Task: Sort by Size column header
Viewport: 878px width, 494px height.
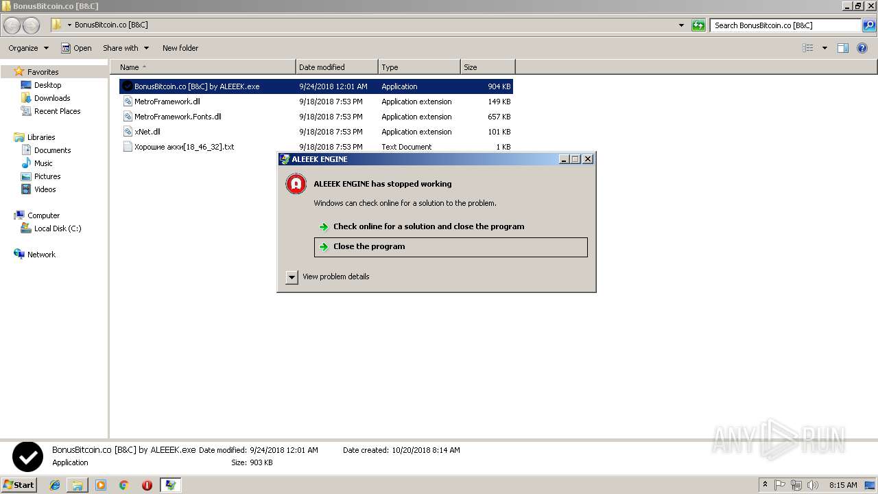Action: pyautogui.click(x=488, y=67)
